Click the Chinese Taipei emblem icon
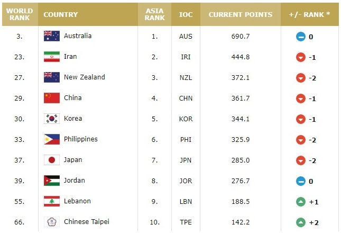The image size is (341, 233). point(51,222)
